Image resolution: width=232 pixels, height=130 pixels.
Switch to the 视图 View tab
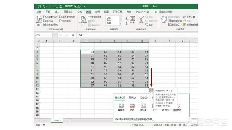(106, 12)
